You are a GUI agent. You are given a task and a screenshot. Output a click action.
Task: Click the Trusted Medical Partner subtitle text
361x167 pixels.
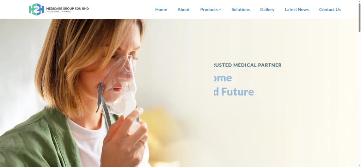pyautogui.click(x=248, y=65)
